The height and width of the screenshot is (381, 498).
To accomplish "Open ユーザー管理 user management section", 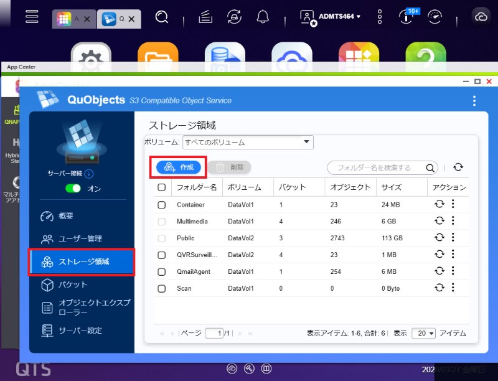I will point(79,239).
